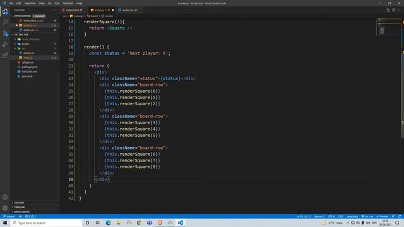Click the Visual Studio Code taskbar icon
The width and height of the screenshot is (404, 227).
tap(181, 223)
